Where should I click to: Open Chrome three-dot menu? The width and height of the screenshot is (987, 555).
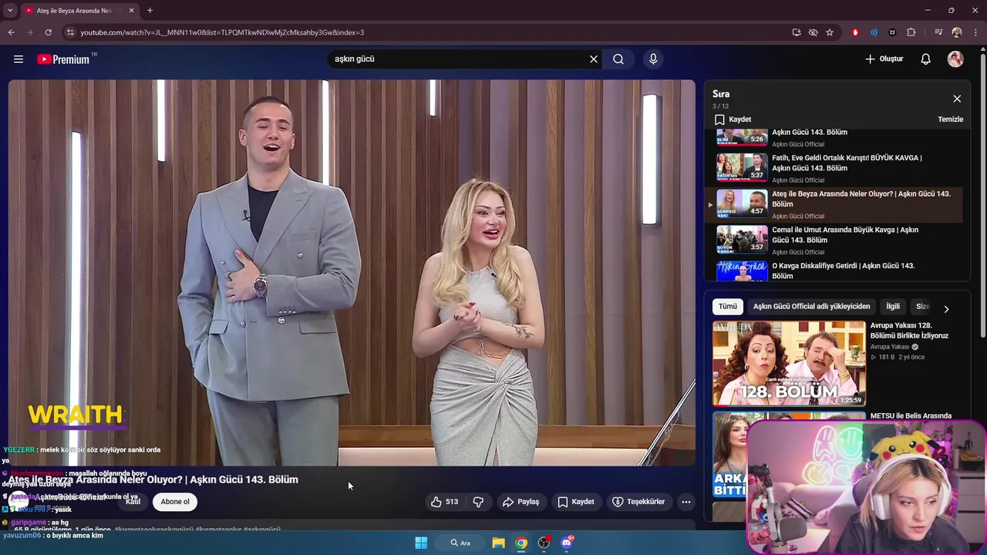coord(975,32)
